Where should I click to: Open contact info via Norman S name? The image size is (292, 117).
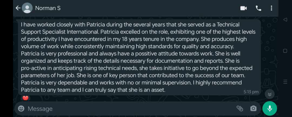coord(48,8)
